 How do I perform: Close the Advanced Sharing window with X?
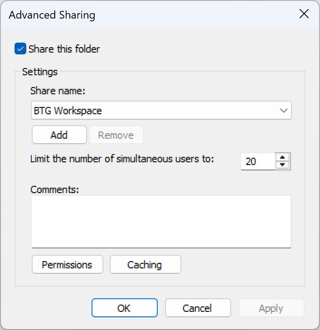304,14
